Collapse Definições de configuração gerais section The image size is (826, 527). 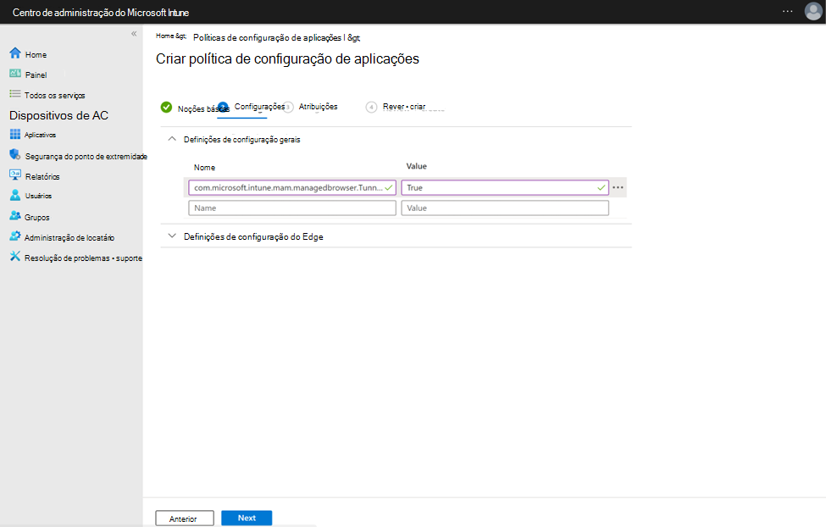tap(172, 139)
